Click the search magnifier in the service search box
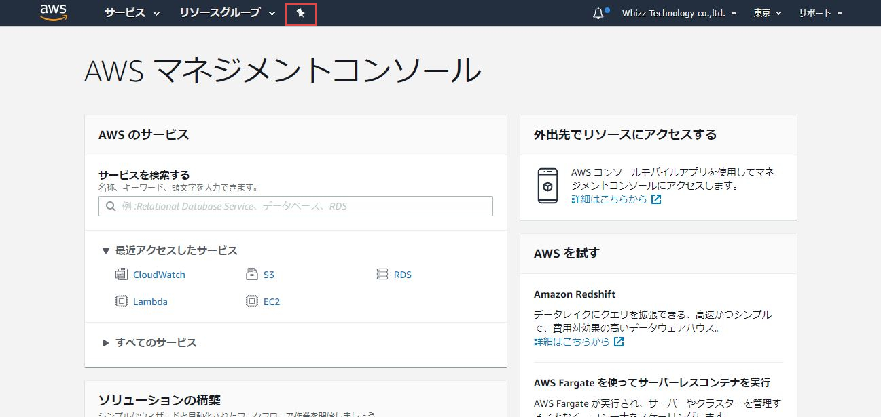 coord(111,205)
